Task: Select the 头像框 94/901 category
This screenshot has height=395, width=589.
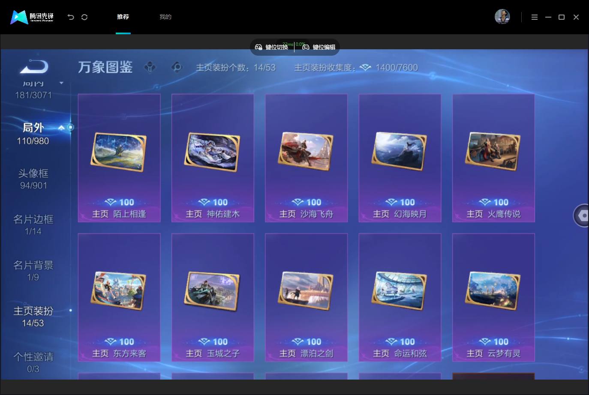Action: tap(33, 179)
